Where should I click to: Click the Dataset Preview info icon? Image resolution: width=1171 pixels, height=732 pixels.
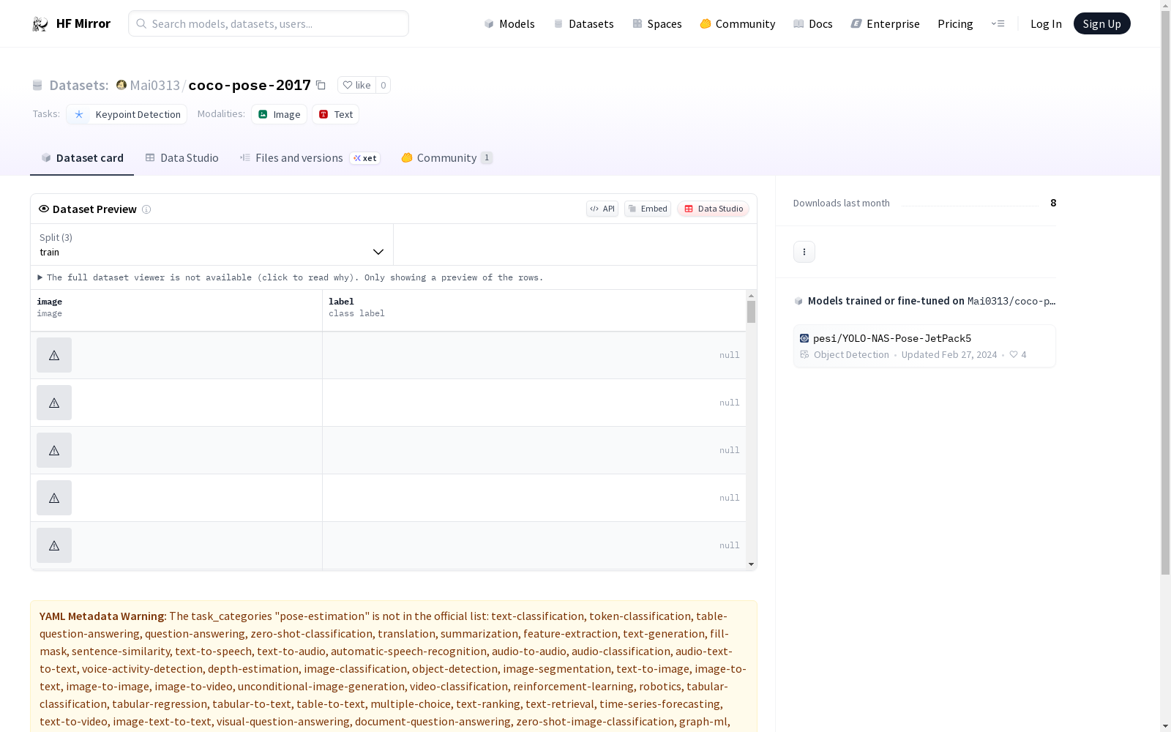pos(146,209)
